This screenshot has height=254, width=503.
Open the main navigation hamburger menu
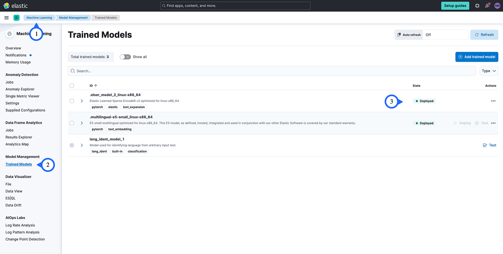[x=6, y=17]
